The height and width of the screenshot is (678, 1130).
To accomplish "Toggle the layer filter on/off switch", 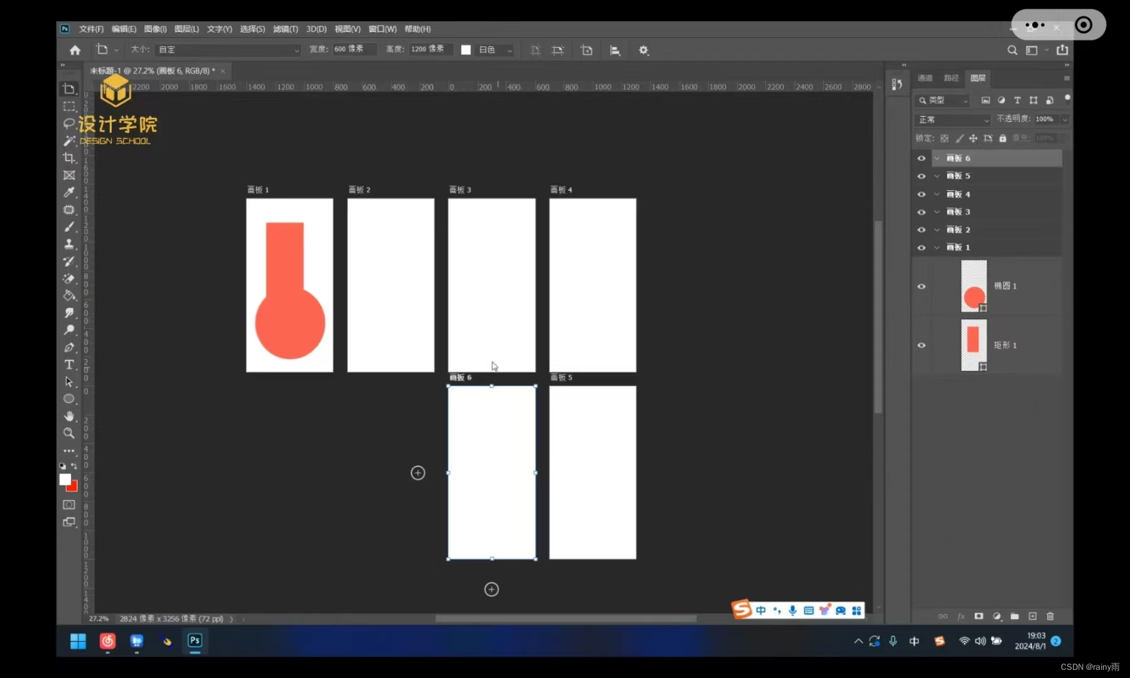I will point(1067,99).
